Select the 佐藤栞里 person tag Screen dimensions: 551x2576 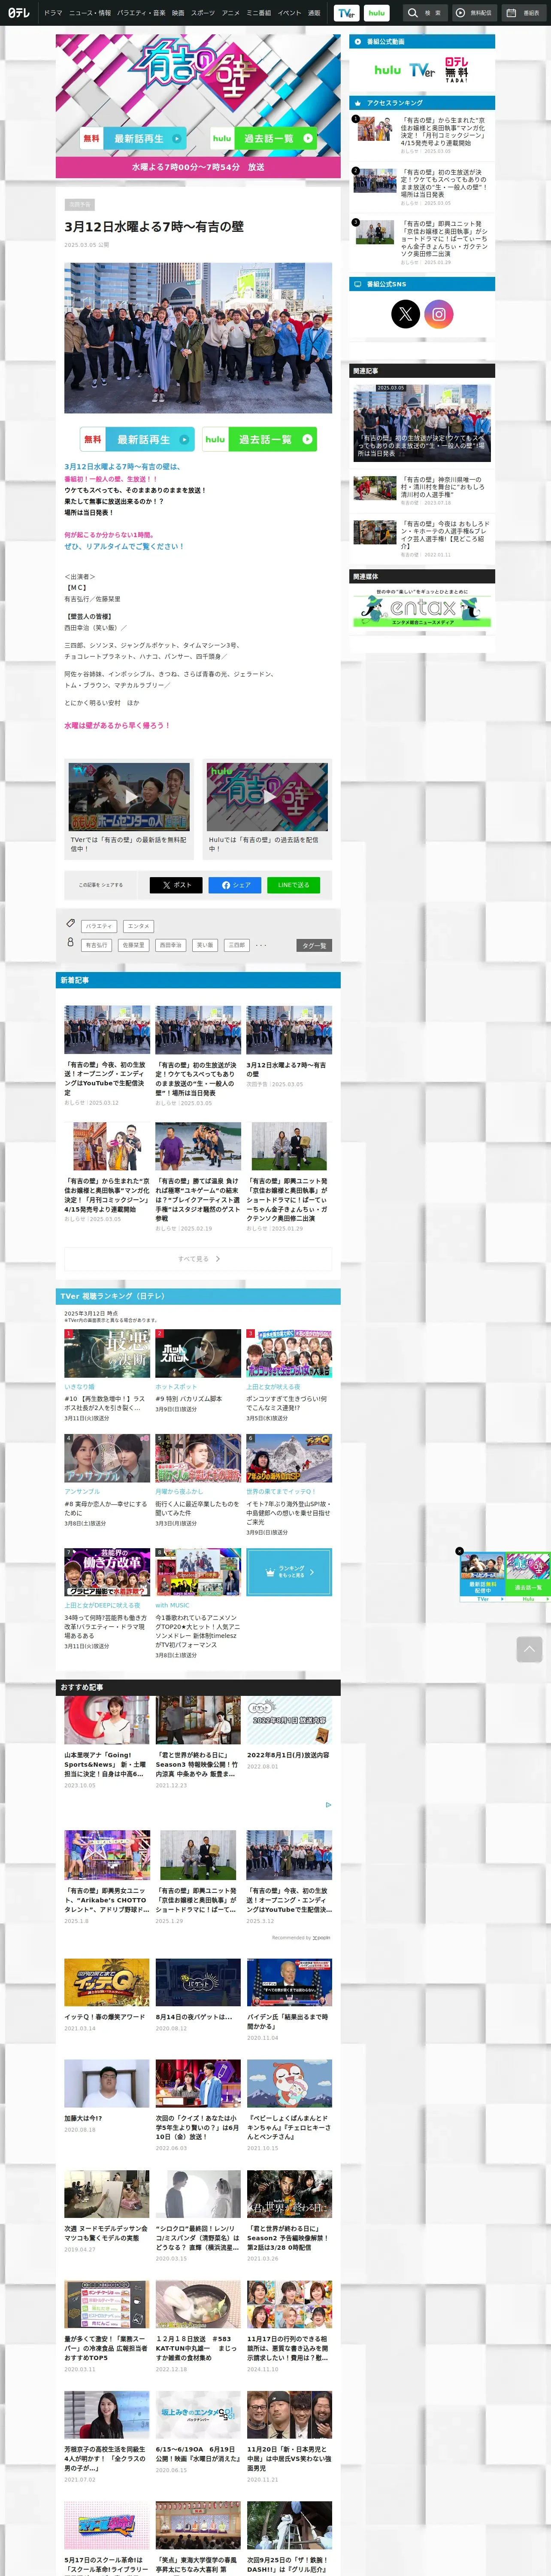coord(133,945)
